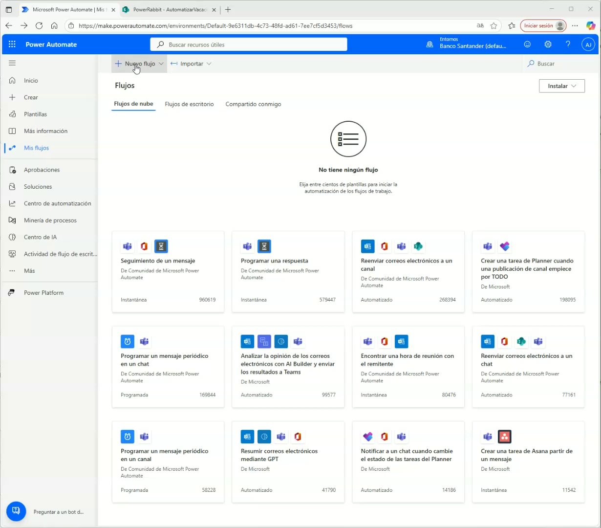601x528 pixels.
Task: Switch to Compartido conmigo tab
Action: 253,104
